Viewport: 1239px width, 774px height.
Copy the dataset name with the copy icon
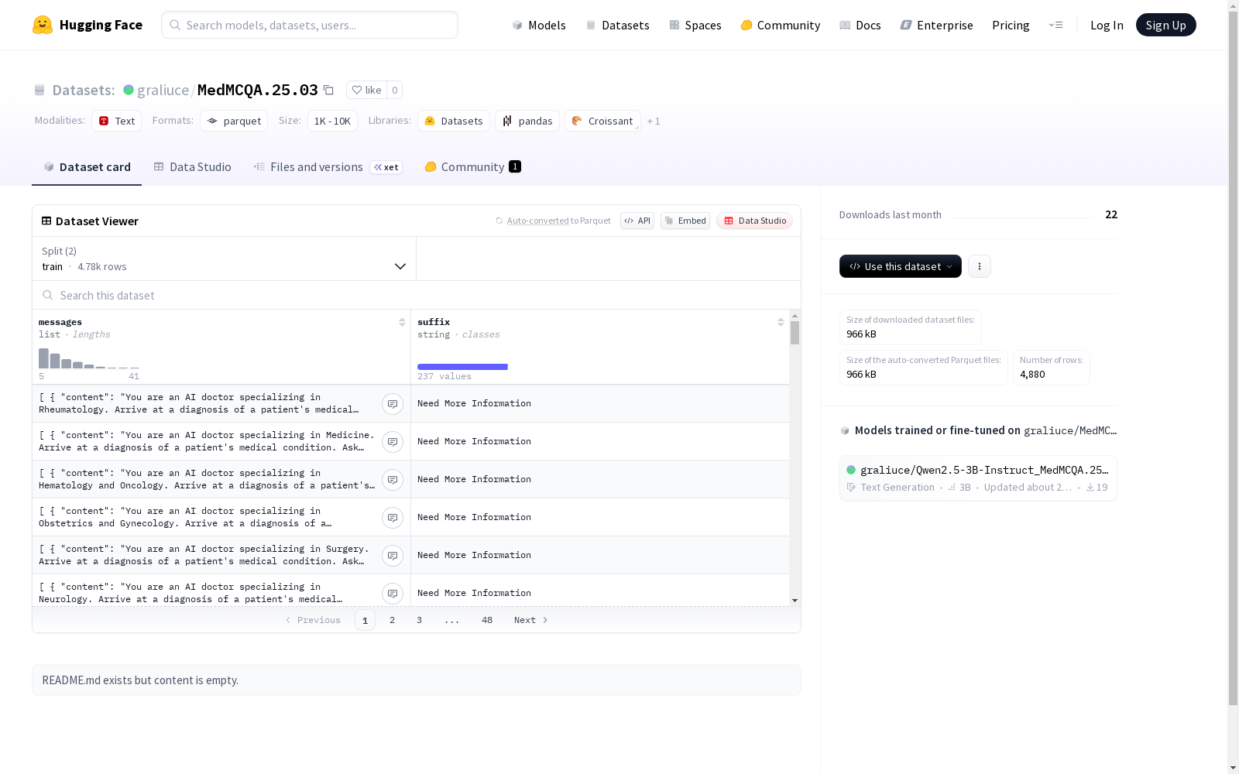click(328, 90)
